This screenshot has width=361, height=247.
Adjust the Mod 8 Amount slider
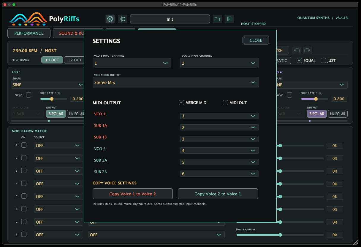point(280,235)
